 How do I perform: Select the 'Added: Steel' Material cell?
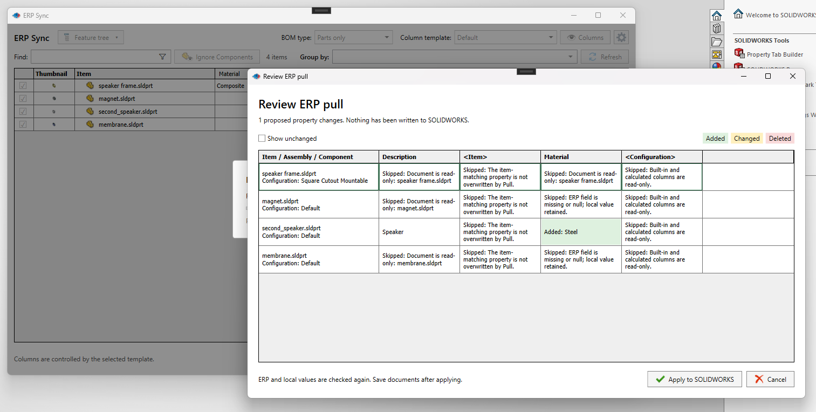(581, 232)
